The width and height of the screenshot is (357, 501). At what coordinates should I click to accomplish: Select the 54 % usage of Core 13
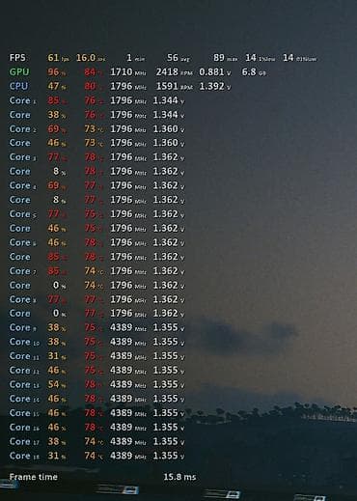pyautogui.click(x=57, y=384)
